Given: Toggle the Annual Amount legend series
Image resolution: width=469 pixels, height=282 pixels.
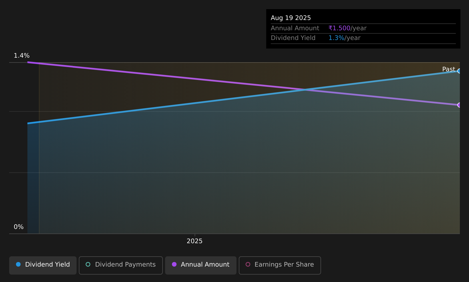Looking at the screenshot, I should [201, 265].
